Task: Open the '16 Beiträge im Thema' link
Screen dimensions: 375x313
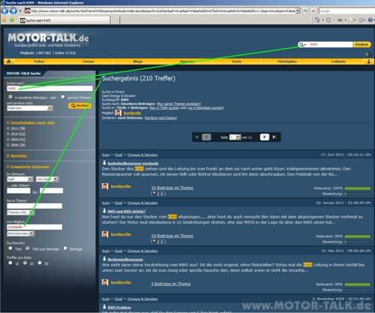Action: [172, 188]
